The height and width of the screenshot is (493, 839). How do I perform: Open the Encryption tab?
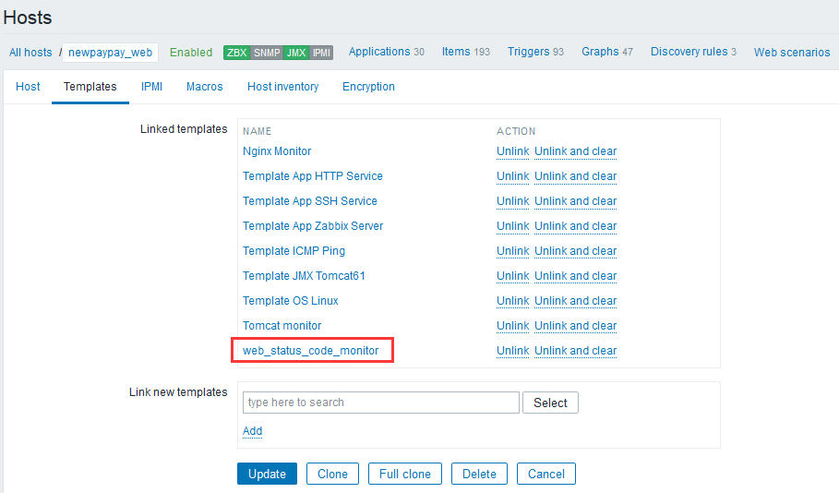coord(368,87)
